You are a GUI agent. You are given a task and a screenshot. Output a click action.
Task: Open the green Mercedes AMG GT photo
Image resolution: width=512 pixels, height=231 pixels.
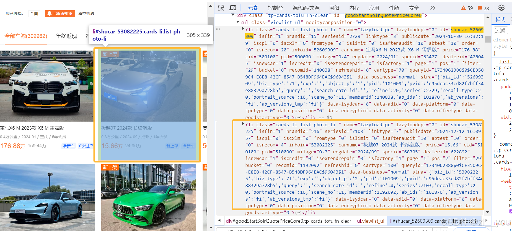coord(149,197)
